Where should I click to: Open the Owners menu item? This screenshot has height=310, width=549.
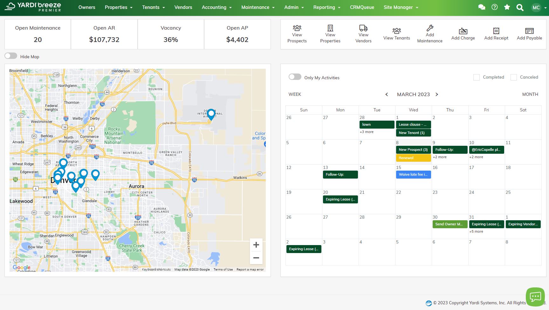[x=87, y=7]
